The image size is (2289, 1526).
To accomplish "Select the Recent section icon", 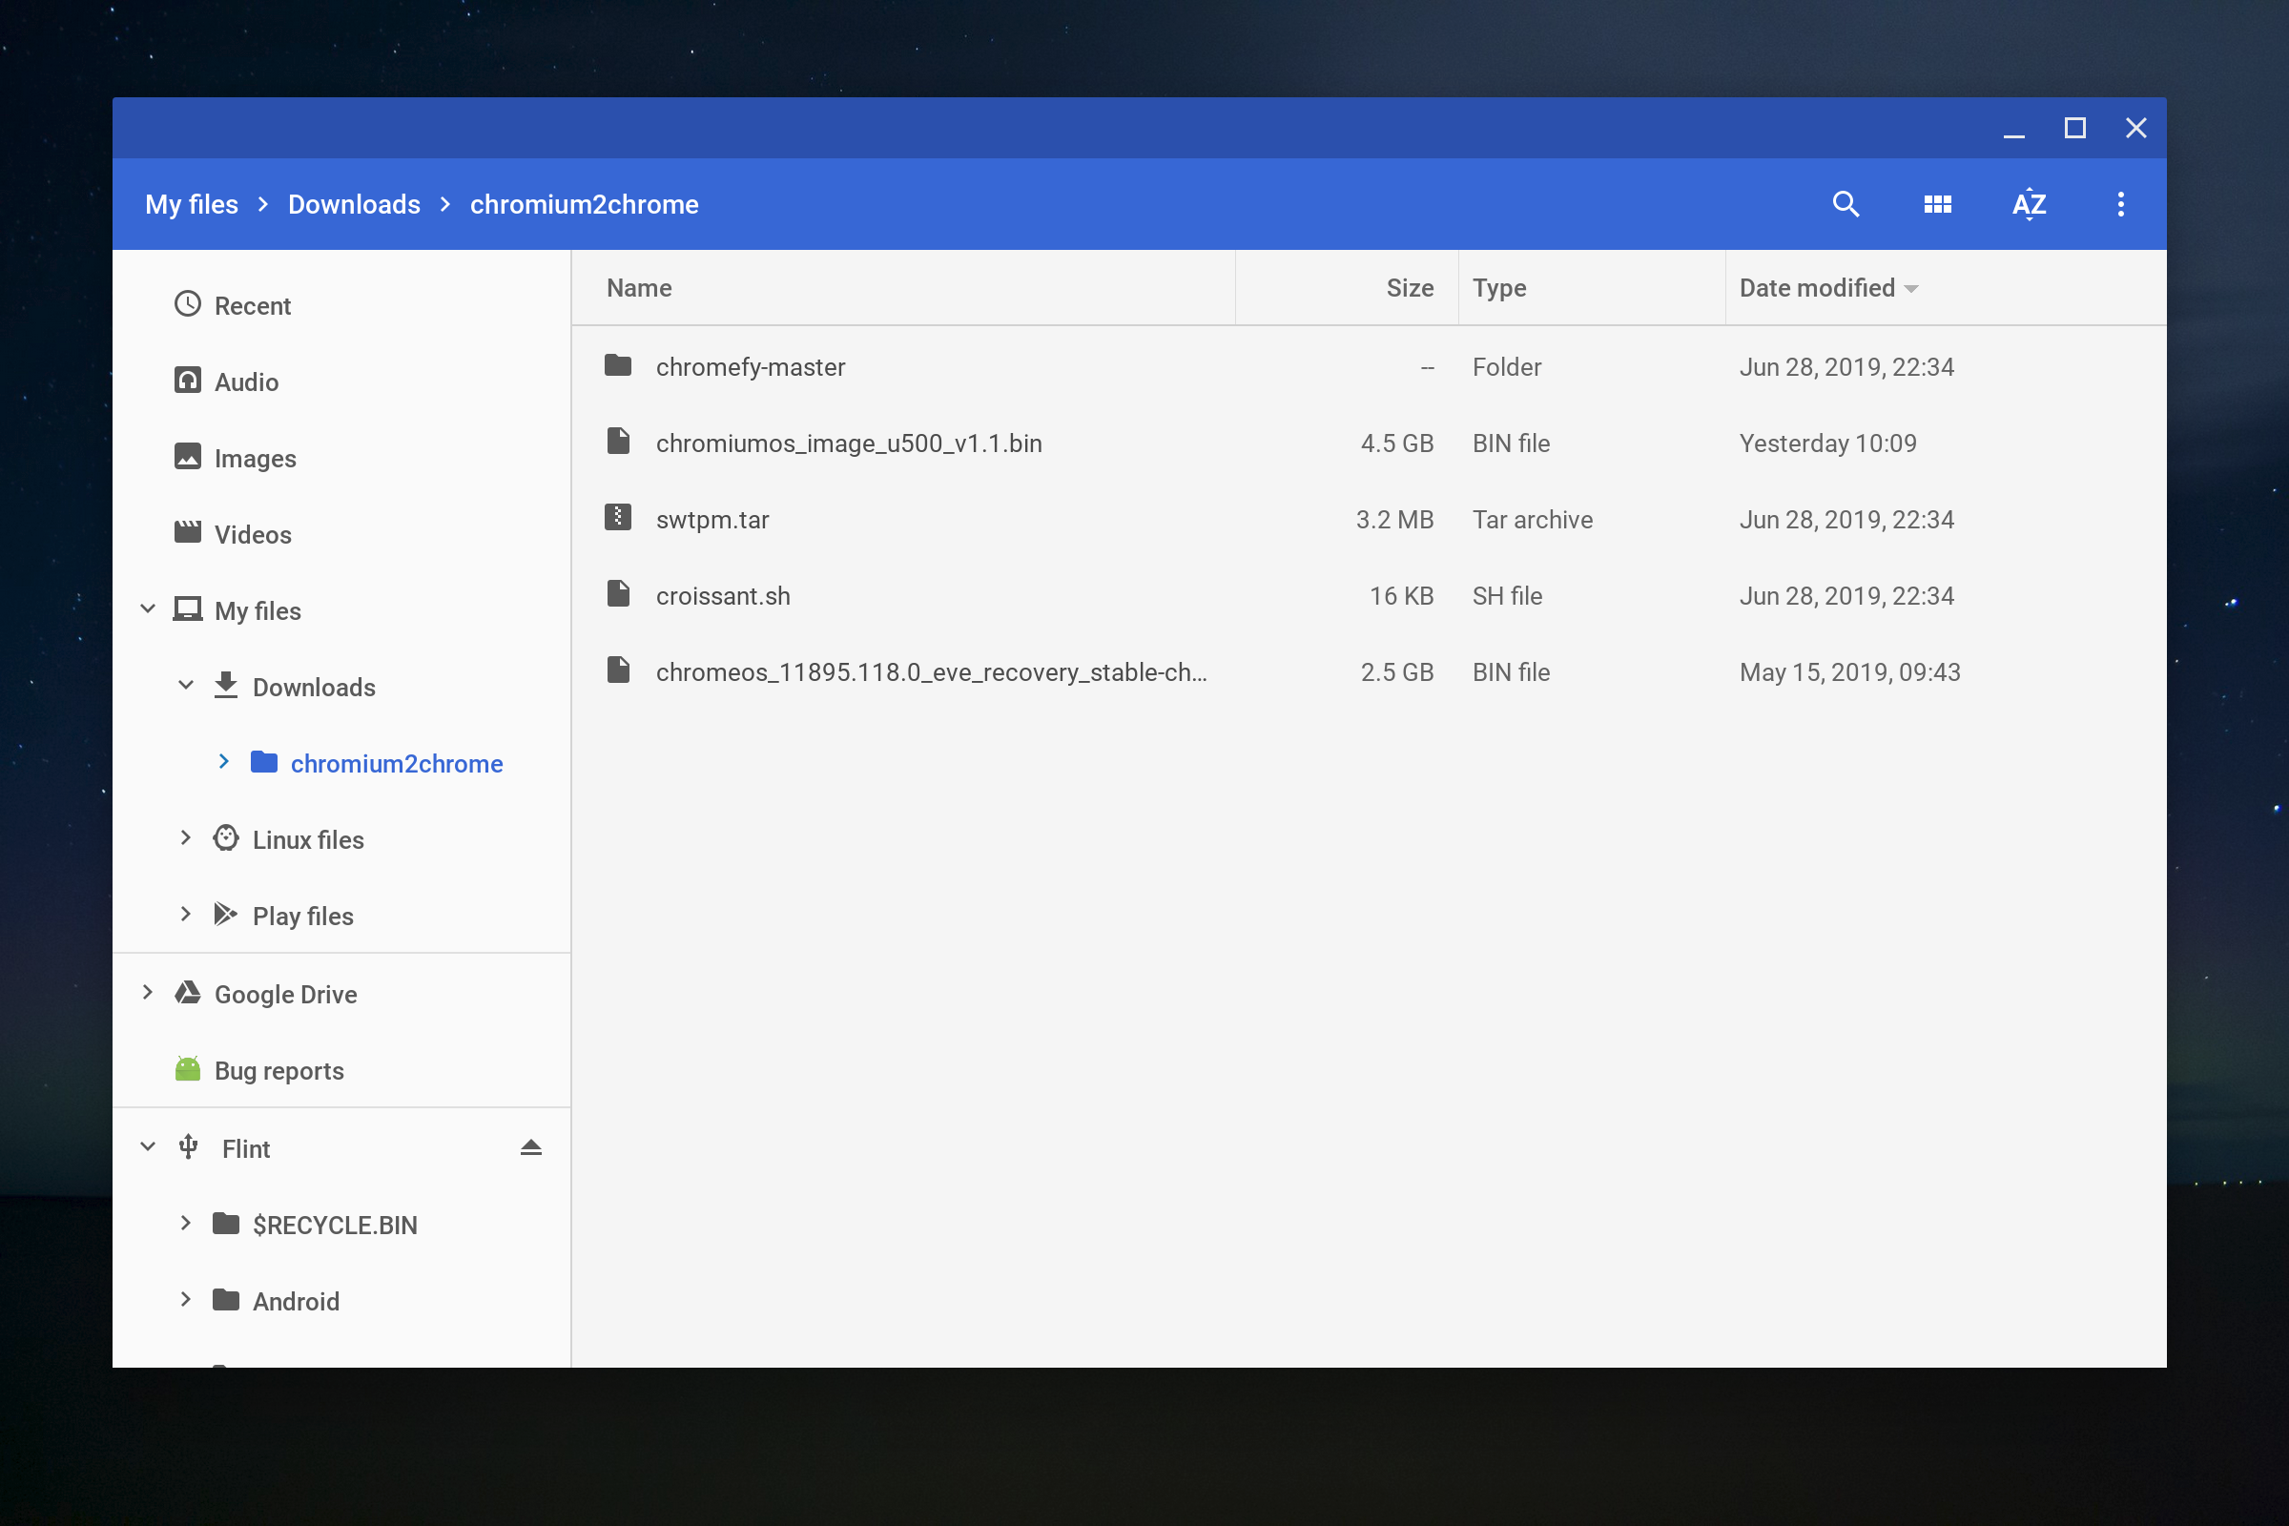I will [x=188, y=304].
